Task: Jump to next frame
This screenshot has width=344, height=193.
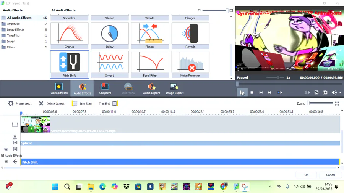Action: point(269,93)
